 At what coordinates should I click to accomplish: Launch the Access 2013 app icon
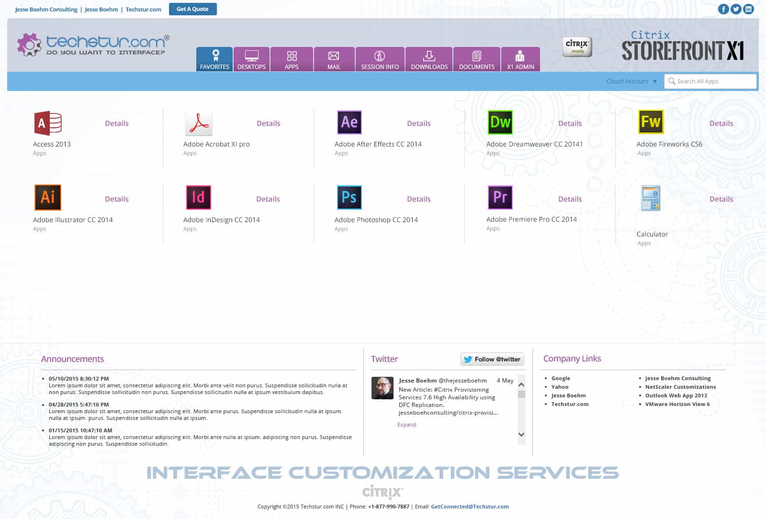click(x=48, y=123)
